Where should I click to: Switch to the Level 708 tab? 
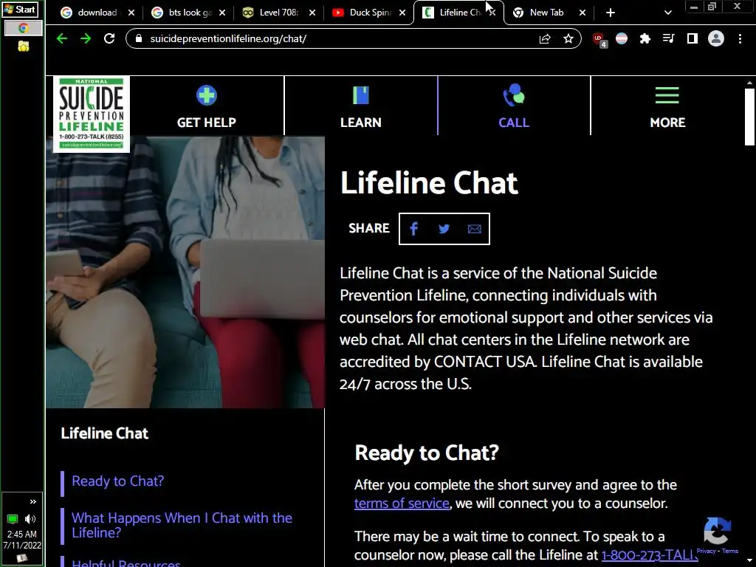coord(278,13)
